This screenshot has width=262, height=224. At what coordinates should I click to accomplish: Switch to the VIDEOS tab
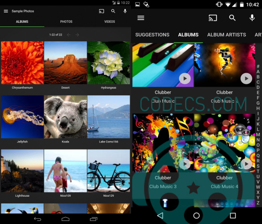pyautogui.click(x=110, y=22)
